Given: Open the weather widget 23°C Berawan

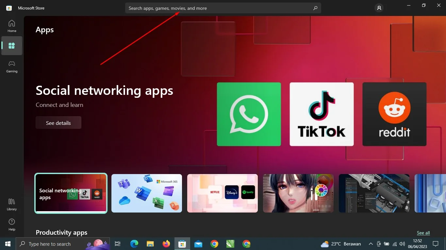Looking at the screenshot, I should (341, 244).
